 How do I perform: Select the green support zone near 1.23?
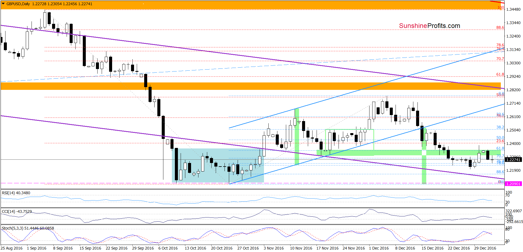(x=408, y=153)
